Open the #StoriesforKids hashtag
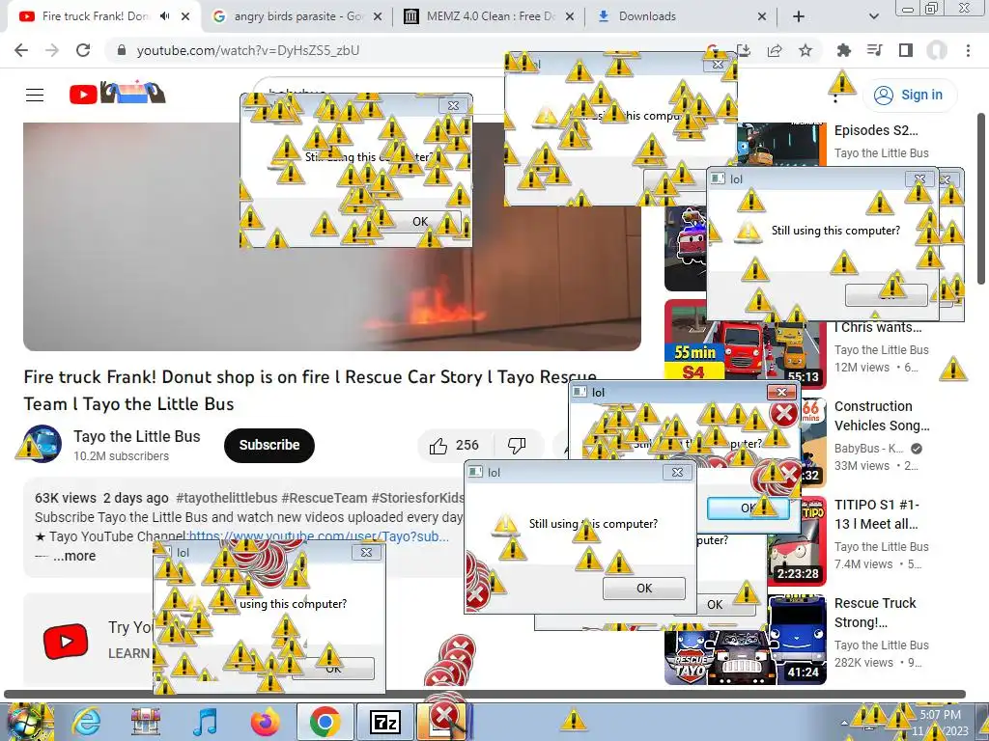The width and height of the screenshot is (989, 741). [417, 498]
